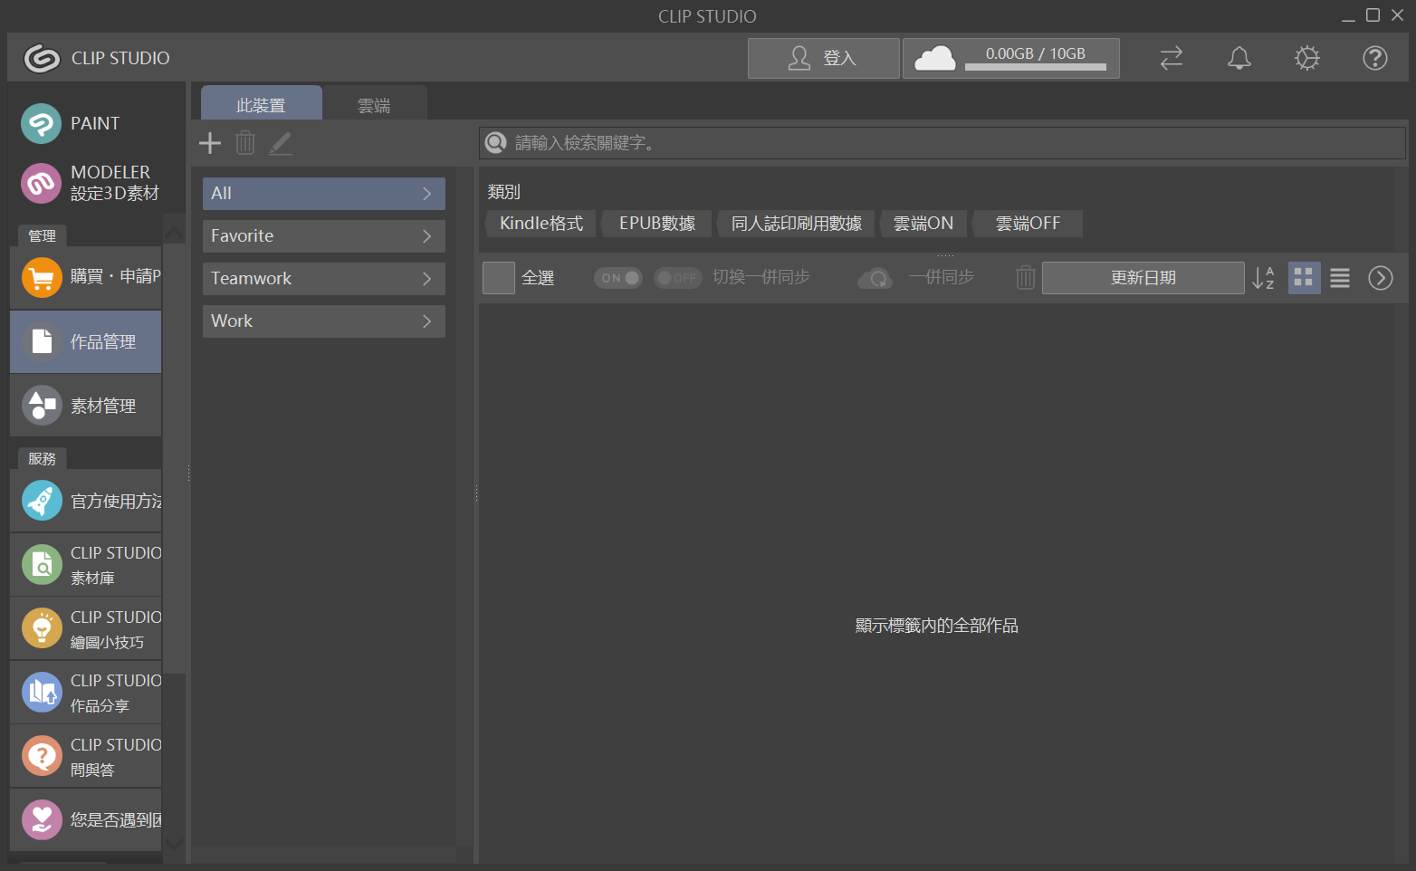Add new tag with plus icon
Image resolution: width=1416 pixels, height=871 pixels.
[x=210, y=143]
